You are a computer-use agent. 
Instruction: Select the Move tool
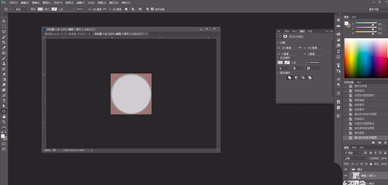point(4,21)
